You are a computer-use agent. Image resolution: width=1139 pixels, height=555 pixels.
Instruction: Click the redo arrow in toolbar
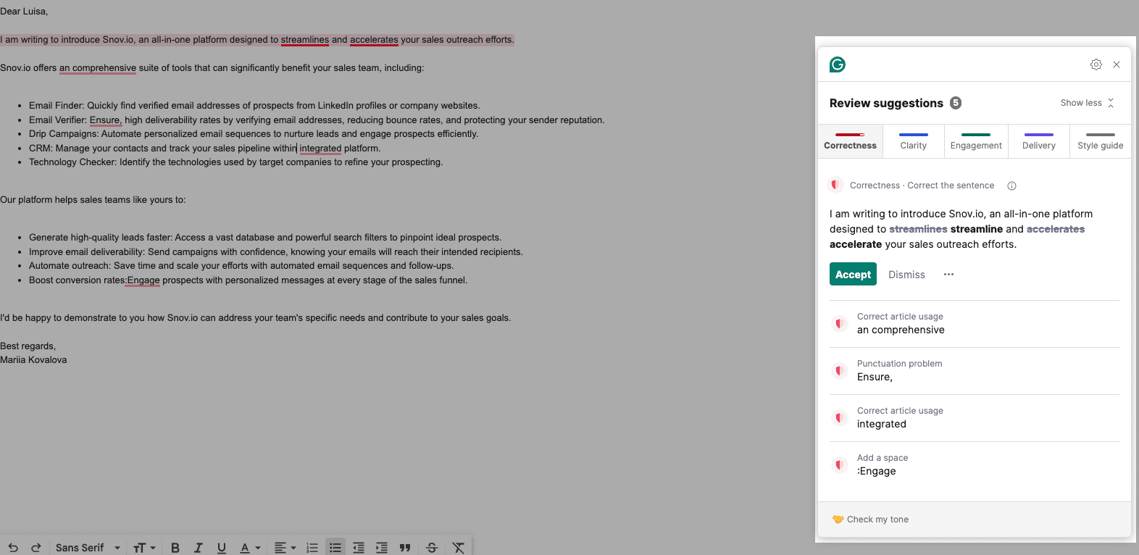click(36, 548)
